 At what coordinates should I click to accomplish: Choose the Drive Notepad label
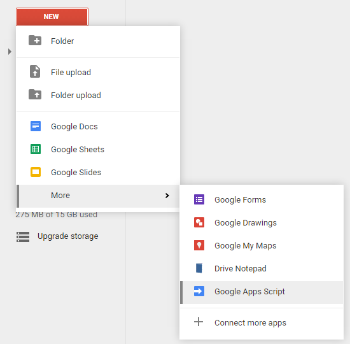(241, 268)
